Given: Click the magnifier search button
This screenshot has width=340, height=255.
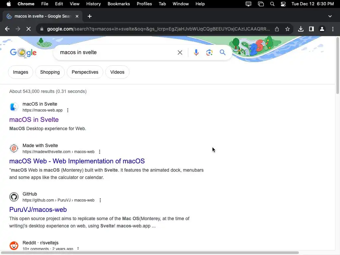Looking at the screenshot, I should tap(222, 52).
